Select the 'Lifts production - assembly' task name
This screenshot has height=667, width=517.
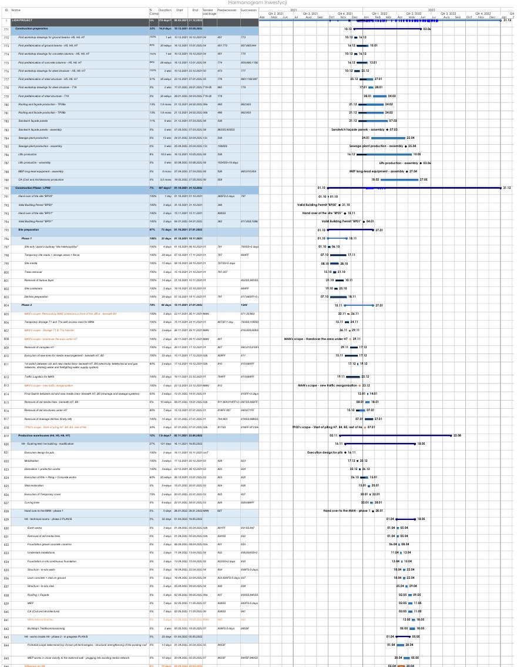35,162
